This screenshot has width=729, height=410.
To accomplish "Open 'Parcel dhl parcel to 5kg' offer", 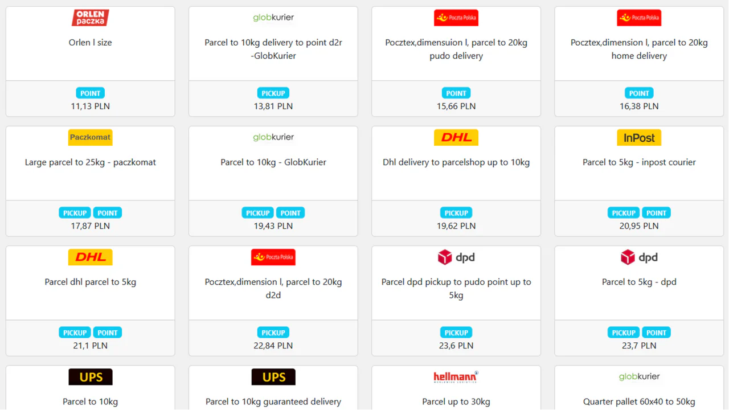I will (x=90, y=282).
